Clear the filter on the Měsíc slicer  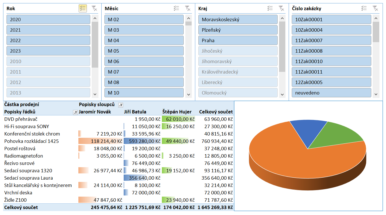[188, 8]
